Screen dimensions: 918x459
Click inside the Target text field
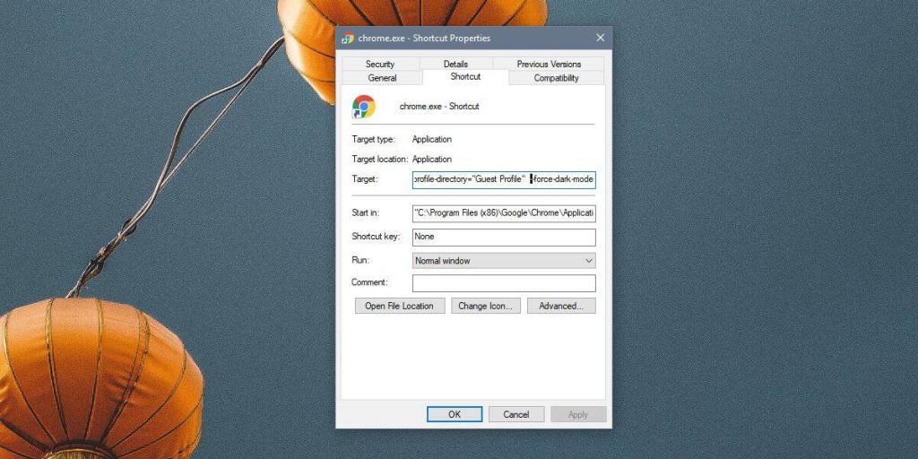pos(503,179)
